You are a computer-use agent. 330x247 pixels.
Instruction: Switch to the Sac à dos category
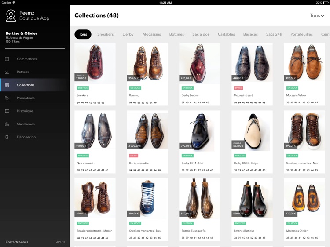pyautogui.click(x=201, y=34)
